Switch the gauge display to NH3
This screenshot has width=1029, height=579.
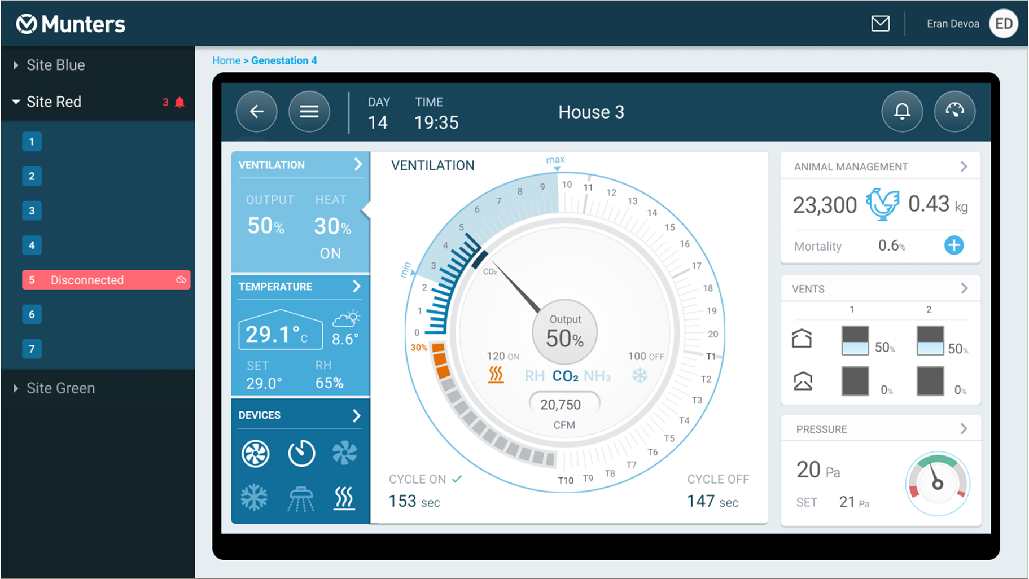point(597,375)
